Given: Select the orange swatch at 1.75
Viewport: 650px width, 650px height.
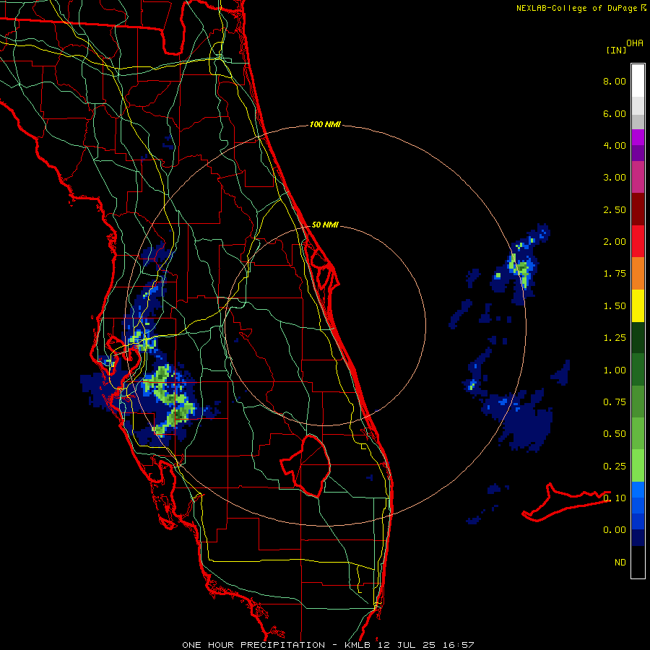Looking at the screenshot, I should click(x=638, y=274).
